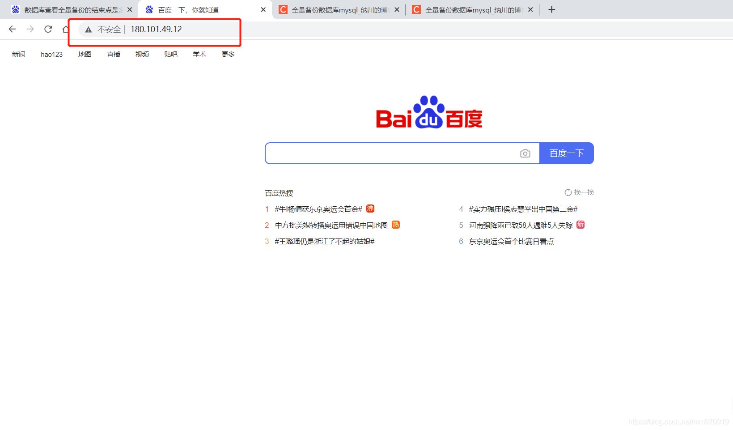
Task: Switch to the first 全量备份数据库mysql_纳川 tab
Action: pos(339,10)
